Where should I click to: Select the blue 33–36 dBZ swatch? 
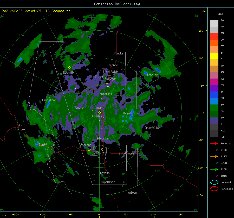coord(214,95)
